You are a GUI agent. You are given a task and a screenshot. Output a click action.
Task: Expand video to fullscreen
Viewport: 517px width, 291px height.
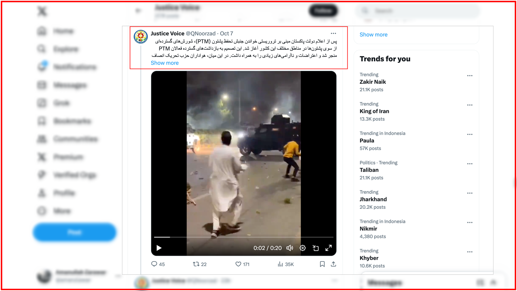(328, 248)
